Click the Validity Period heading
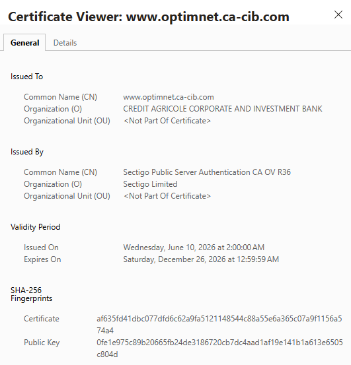Viewport: 351px width, 365px height. click(x=36, y=227)
